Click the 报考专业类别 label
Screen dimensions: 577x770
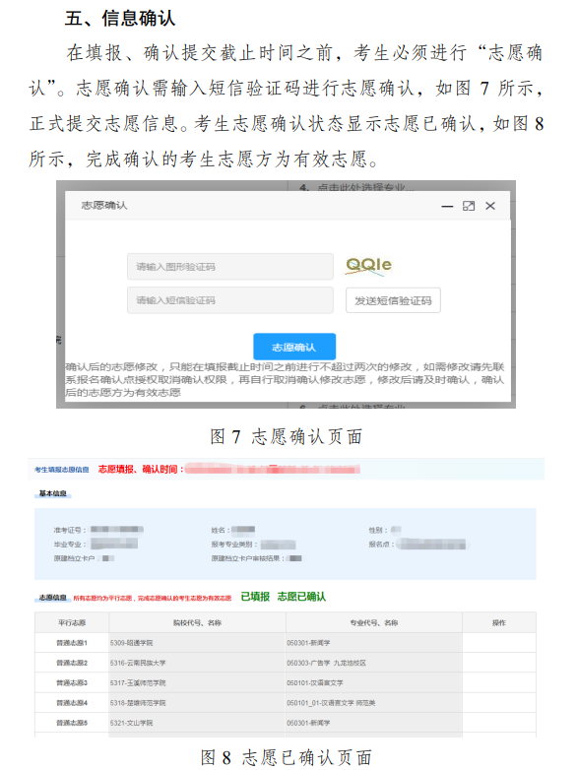[234, 545]
